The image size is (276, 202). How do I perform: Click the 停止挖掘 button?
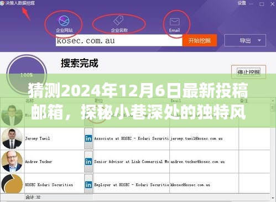coord(248,72)
